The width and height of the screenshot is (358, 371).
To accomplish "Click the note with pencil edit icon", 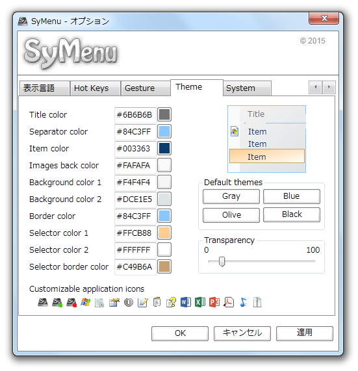I will [143, 302].
